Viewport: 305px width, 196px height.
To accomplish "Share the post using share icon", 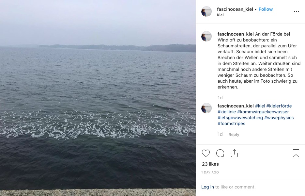I will [234, 153].
